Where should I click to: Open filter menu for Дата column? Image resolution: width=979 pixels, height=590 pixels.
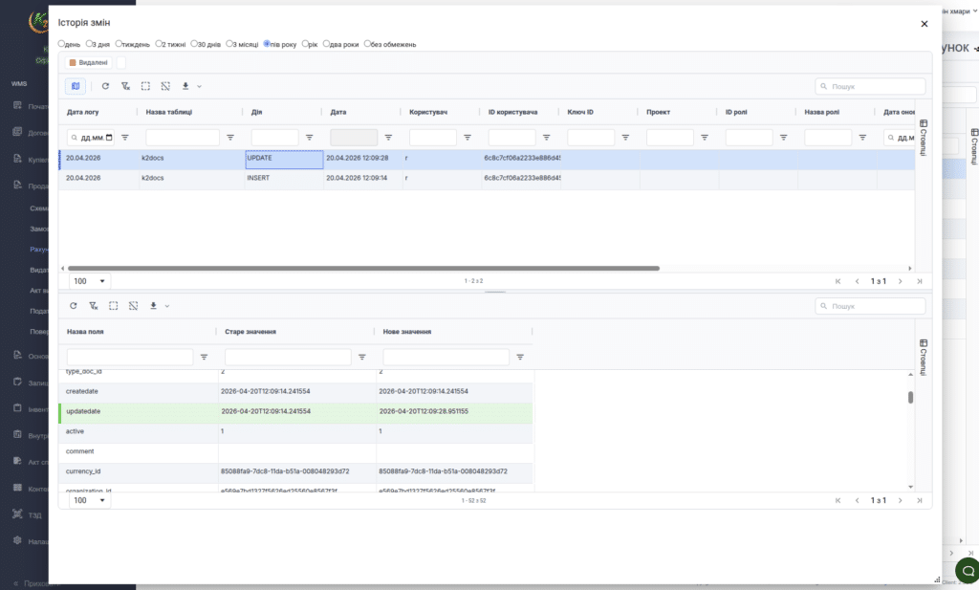pyautogui.click(x=388, y=138)
